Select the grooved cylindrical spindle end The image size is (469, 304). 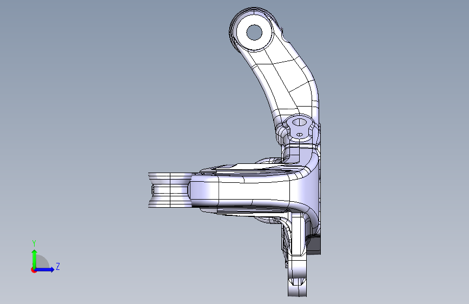[170, 190]
